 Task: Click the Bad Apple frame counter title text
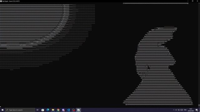pos(11,1)
